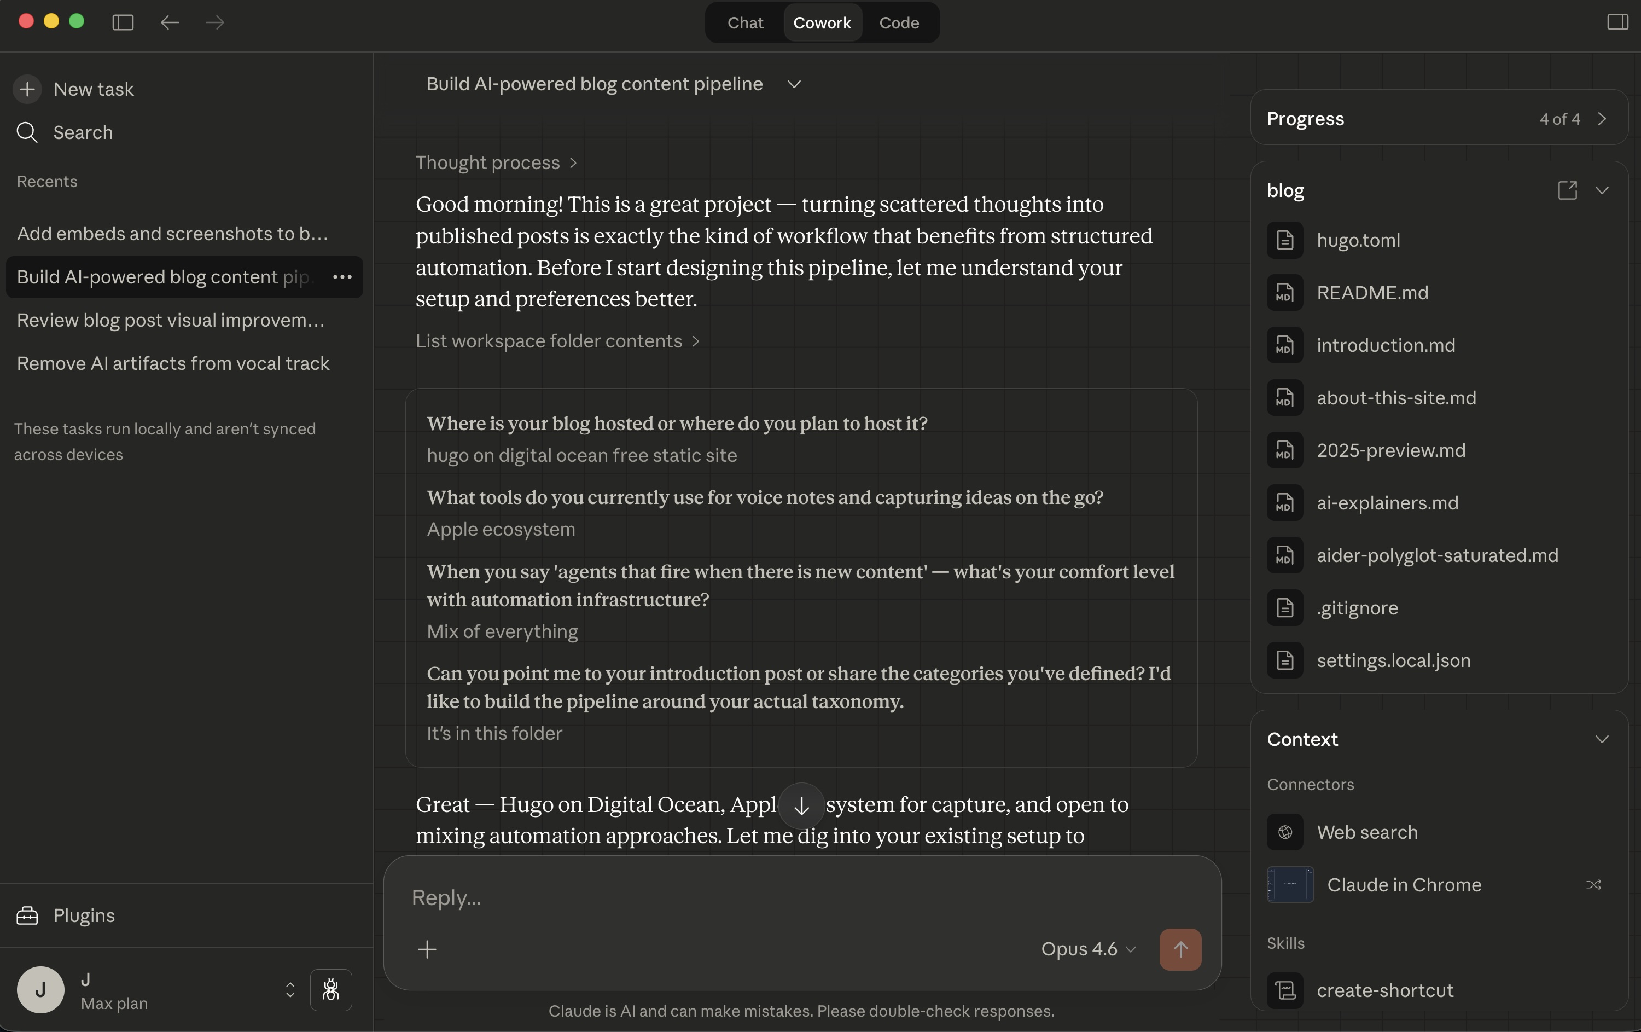Navigate back with the back arrow
This screenshot has height=1032, width=1641.
coord(169,22)
